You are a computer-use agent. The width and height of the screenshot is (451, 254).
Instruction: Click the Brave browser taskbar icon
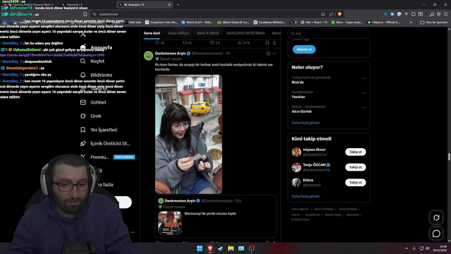[210, 248]
